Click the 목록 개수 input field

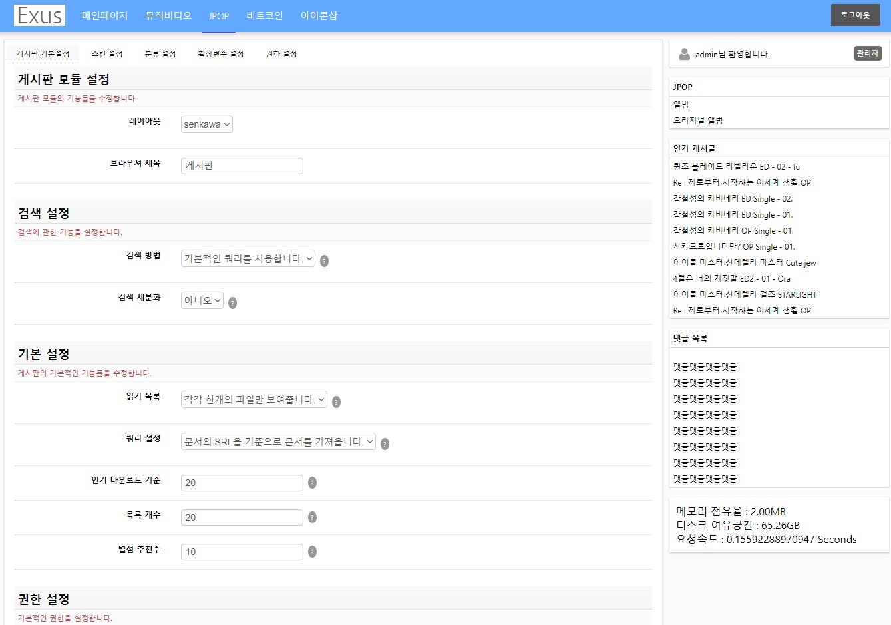[x=242, y=517]
